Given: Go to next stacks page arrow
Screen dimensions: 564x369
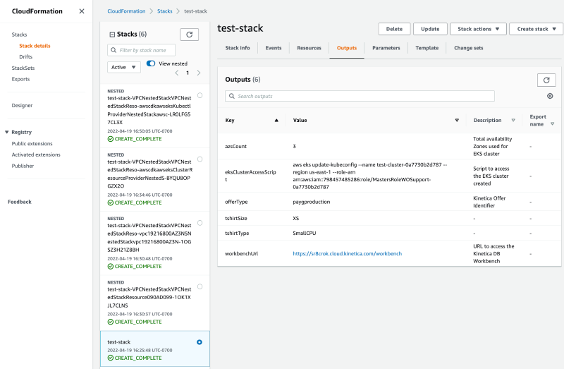Looking at the screenshot, I should [x=199, y=73].
